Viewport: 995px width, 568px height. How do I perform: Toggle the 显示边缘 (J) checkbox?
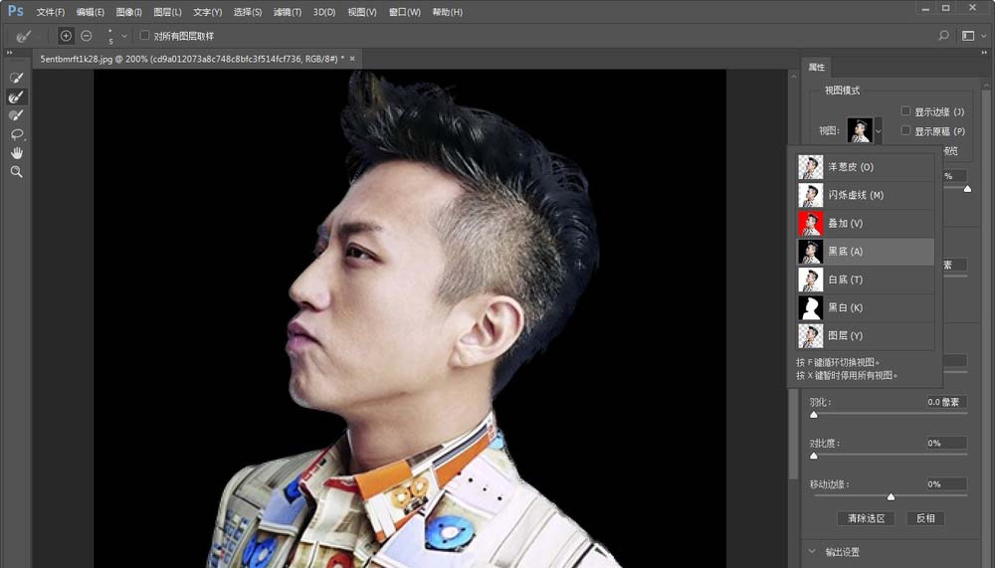click(905, 111)
